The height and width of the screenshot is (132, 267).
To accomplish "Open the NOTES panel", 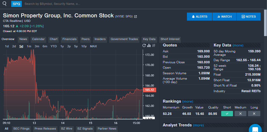I will [x=249, y=17].
